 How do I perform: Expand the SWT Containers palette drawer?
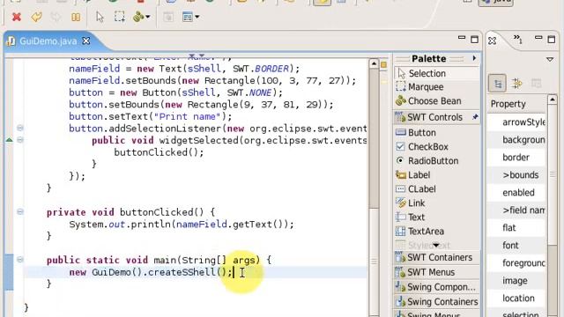coord(437,257)
